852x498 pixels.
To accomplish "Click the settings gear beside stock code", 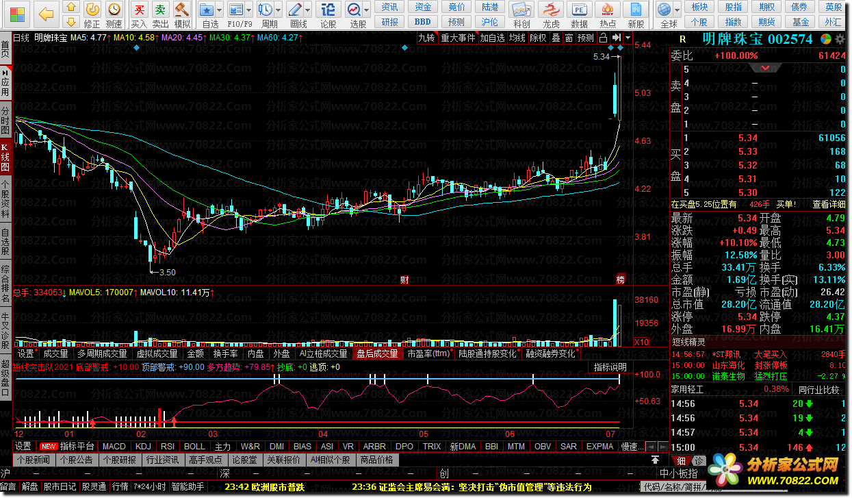I will tap(840, 39).
